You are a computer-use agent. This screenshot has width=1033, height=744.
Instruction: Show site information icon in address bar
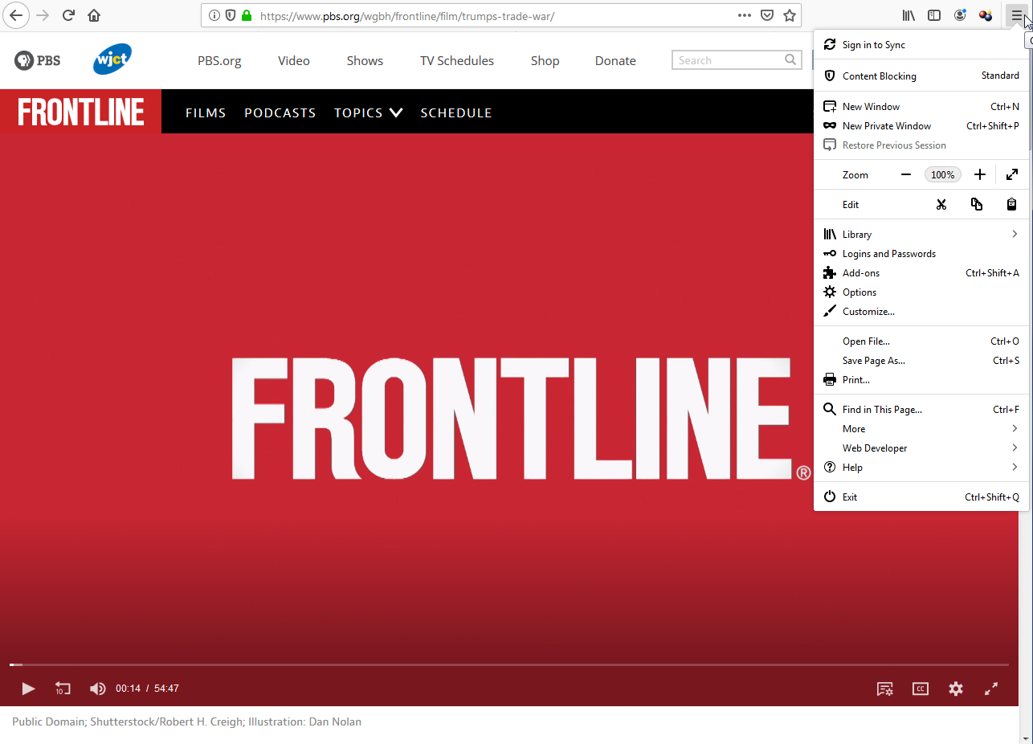click(x=214, y=15)
